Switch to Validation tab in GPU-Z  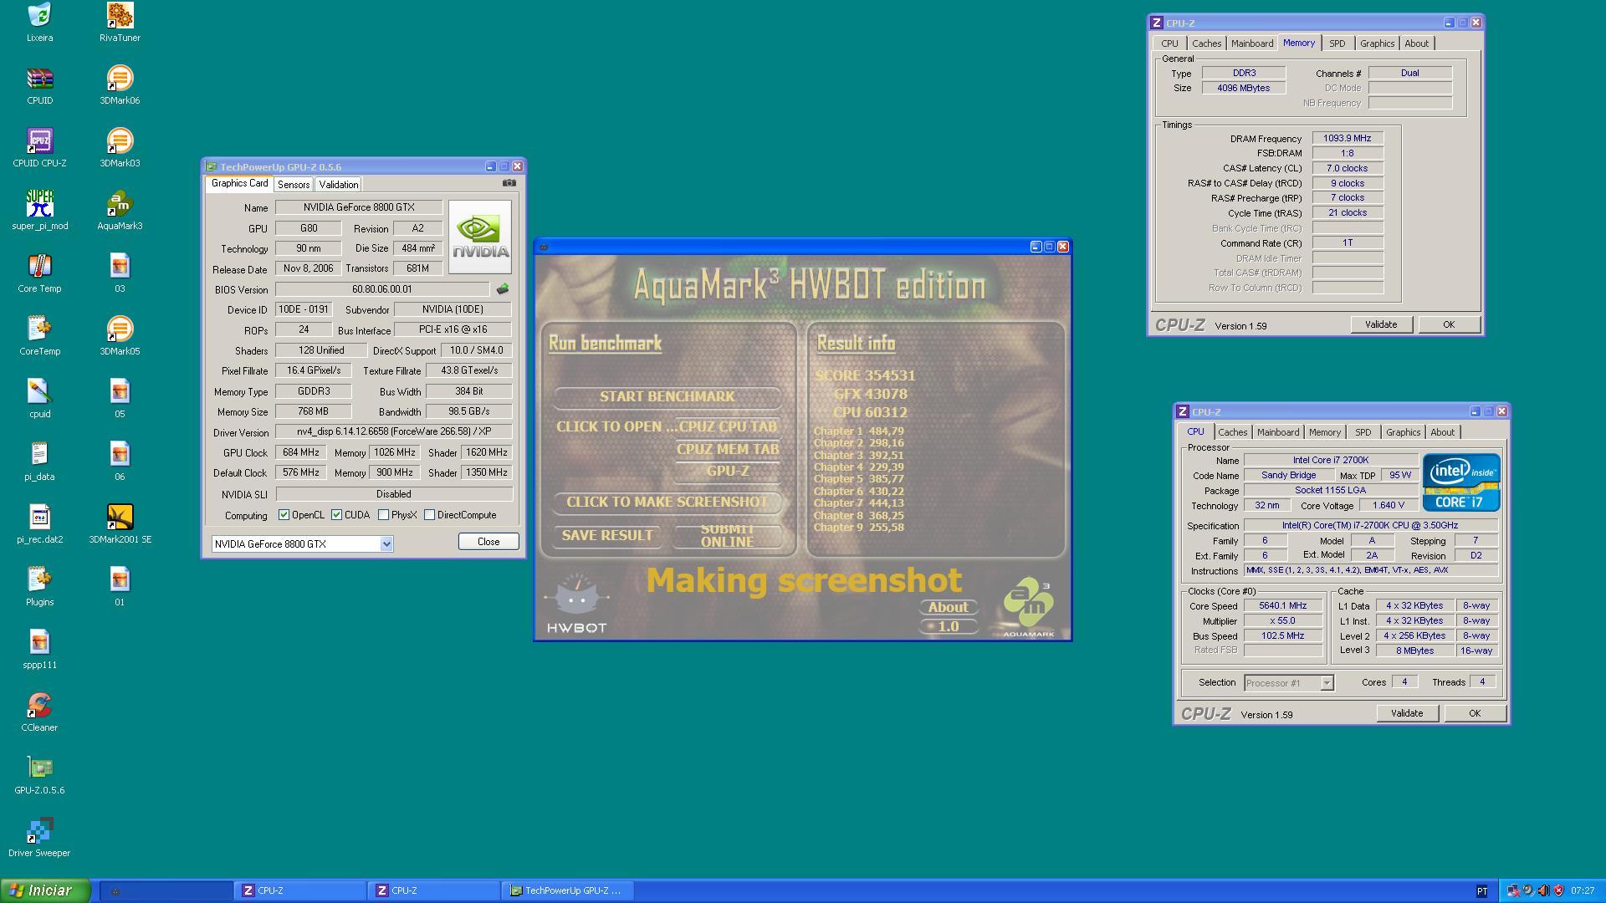tap(338, 185)
